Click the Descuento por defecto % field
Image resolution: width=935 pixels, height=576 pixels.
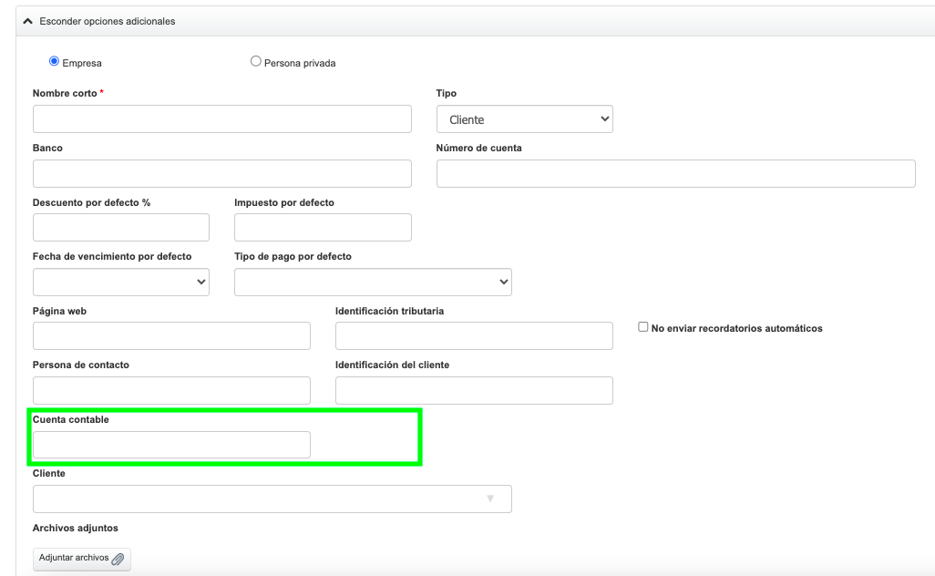point(121,227)
